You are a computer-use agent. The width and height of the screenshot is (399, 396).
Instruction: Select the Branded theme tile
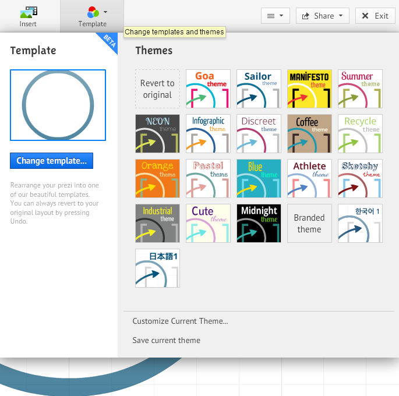(x=309, y=223)
